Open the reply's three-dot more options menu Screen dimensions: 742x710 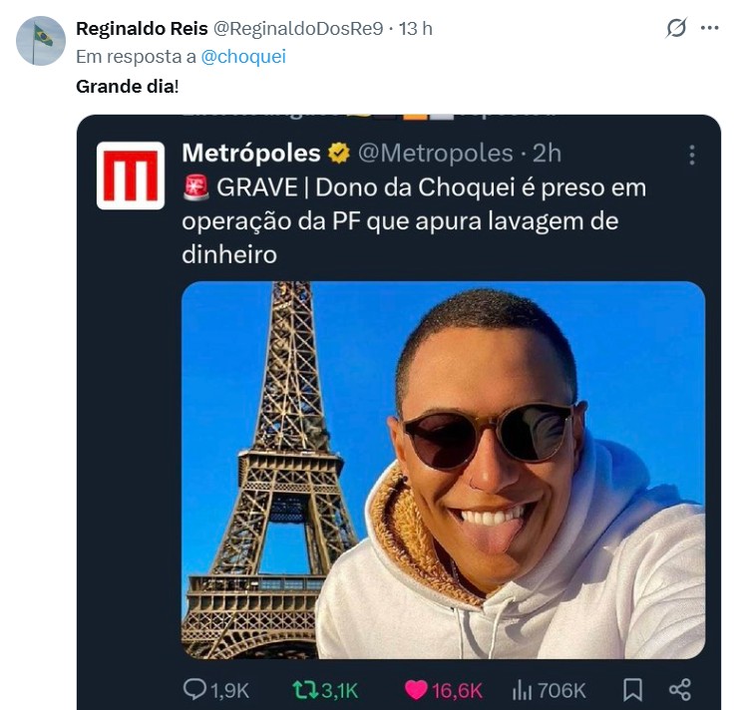pyautogui.click(x=710, y=28)
